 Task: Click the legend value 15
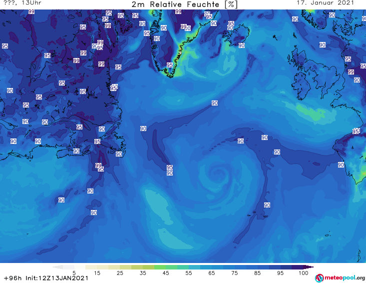pos(97,273)
